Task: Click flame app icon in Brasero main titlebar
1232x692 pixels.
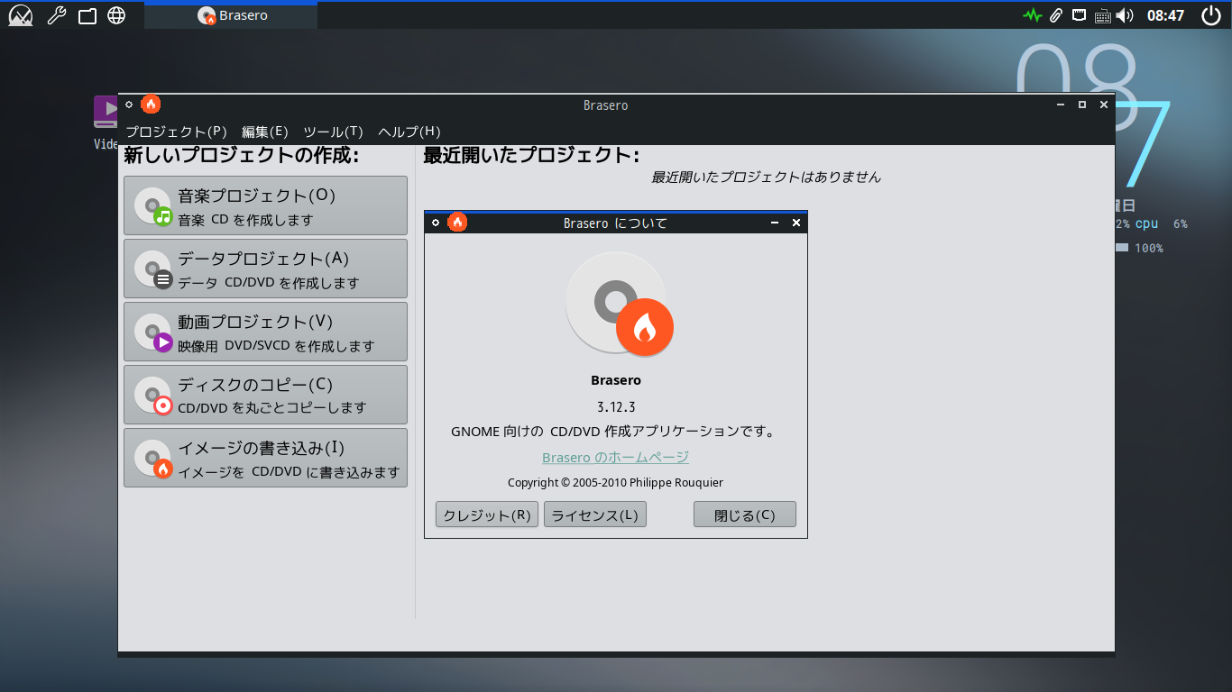Action: pyautogui.click(x=151, y=105)
